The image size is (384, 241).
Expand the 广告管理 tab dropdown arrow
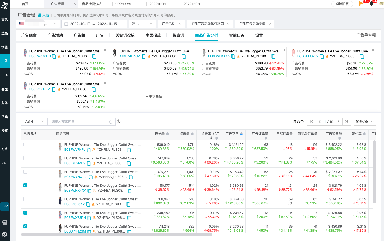tap(70, 4)
